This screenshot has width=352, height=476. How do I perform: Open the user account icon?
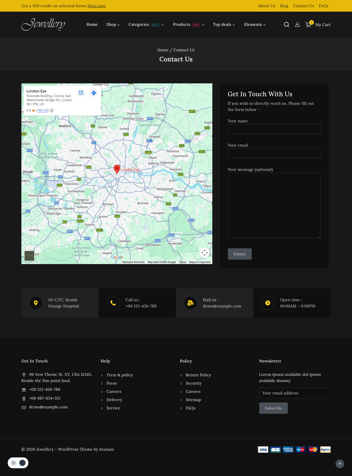[297, 25]
